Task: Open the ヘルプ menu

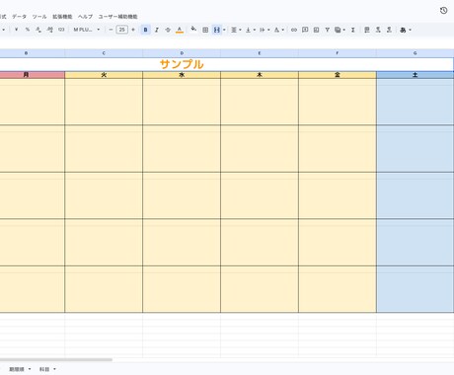Action: pyautogui.click(x=85, y=17)
